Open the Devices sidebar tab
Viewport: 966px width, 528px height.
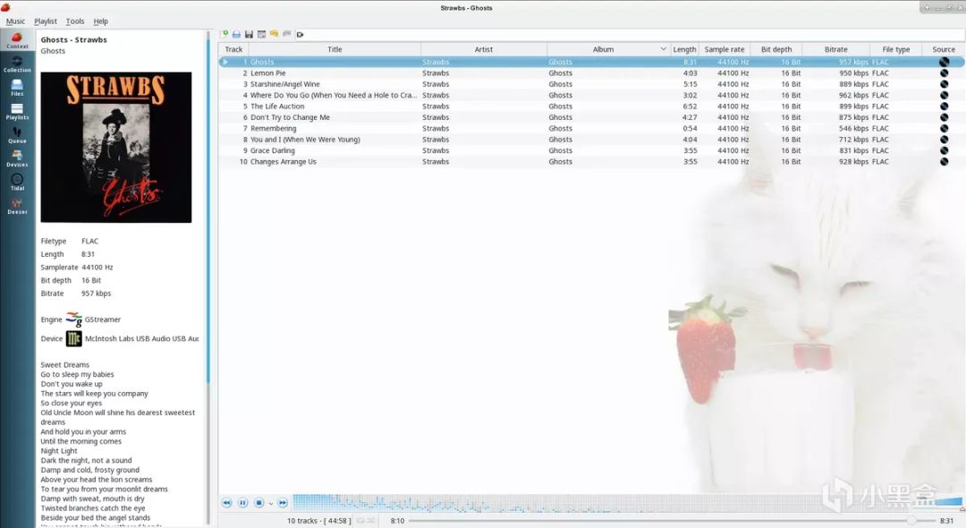(x=17, y=159)
